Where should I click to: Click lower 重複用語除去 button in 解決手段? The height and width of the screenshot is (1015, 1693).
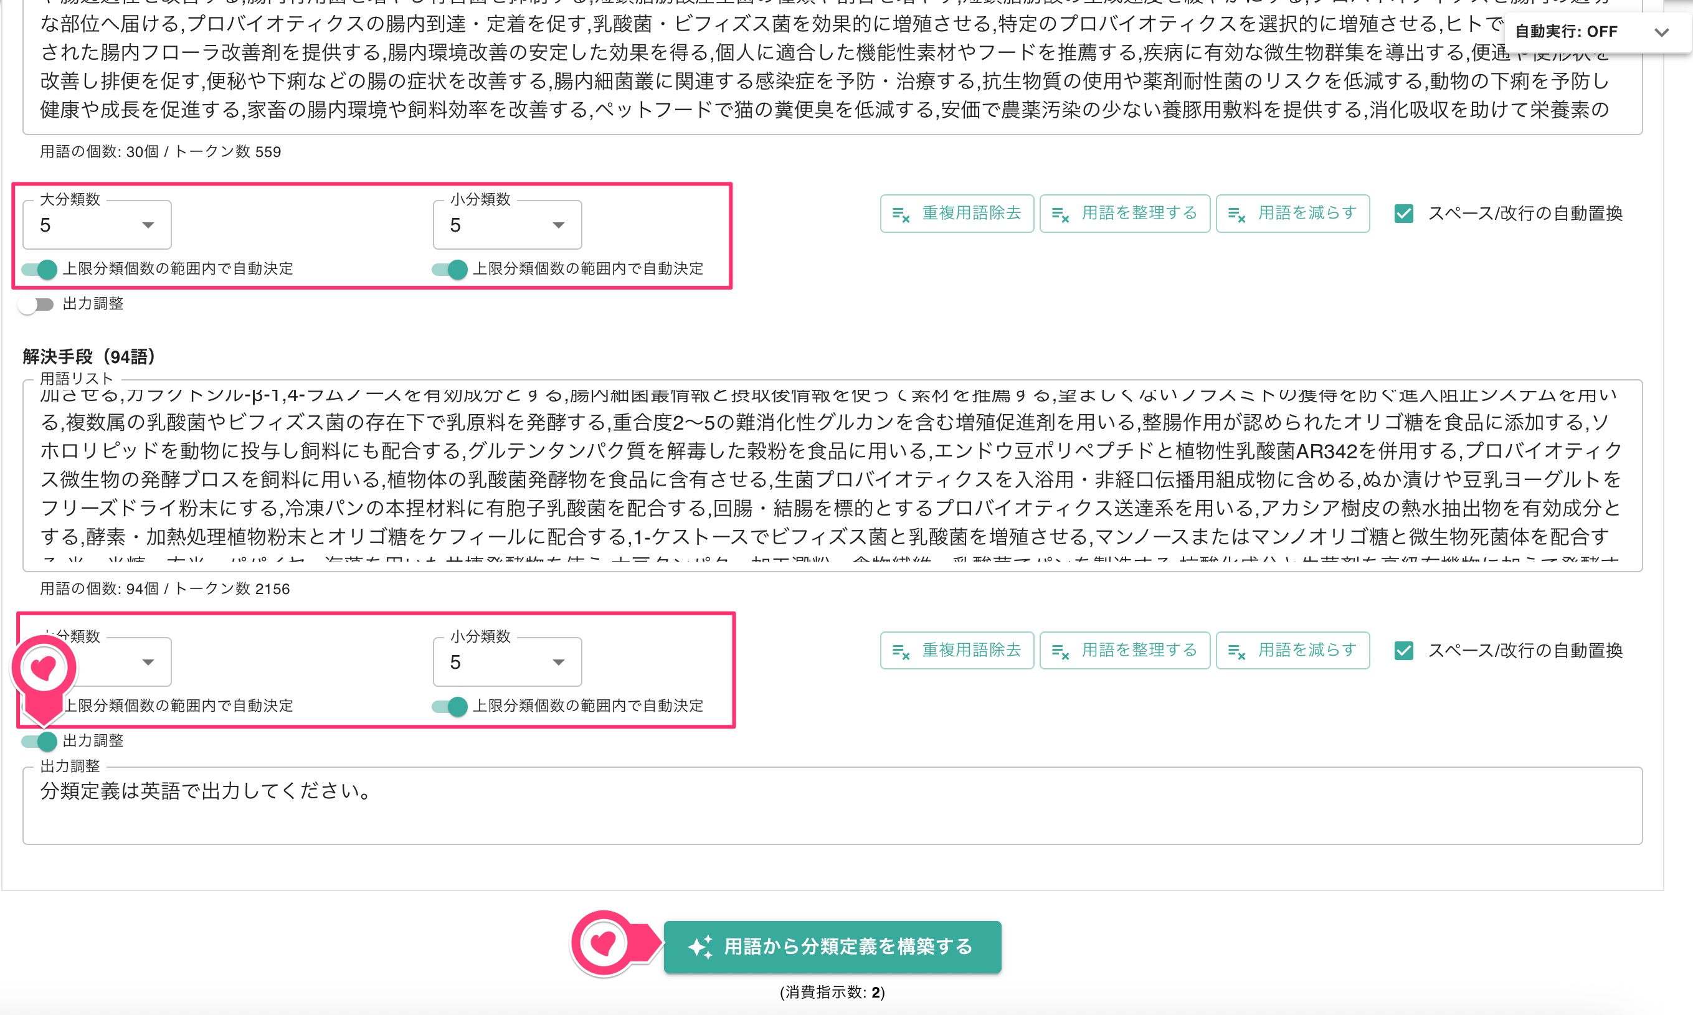pos(957,651)
